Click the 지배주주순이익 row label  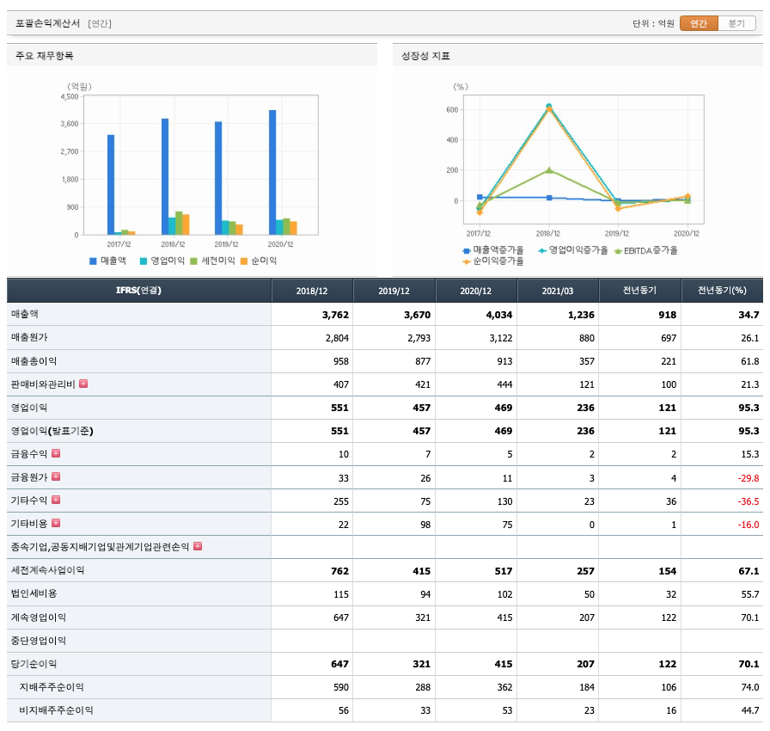point(51,687)
